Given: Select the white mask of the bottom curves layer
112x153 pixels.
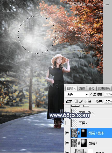Looking at the screenshot, I should (x=90, y=151).
